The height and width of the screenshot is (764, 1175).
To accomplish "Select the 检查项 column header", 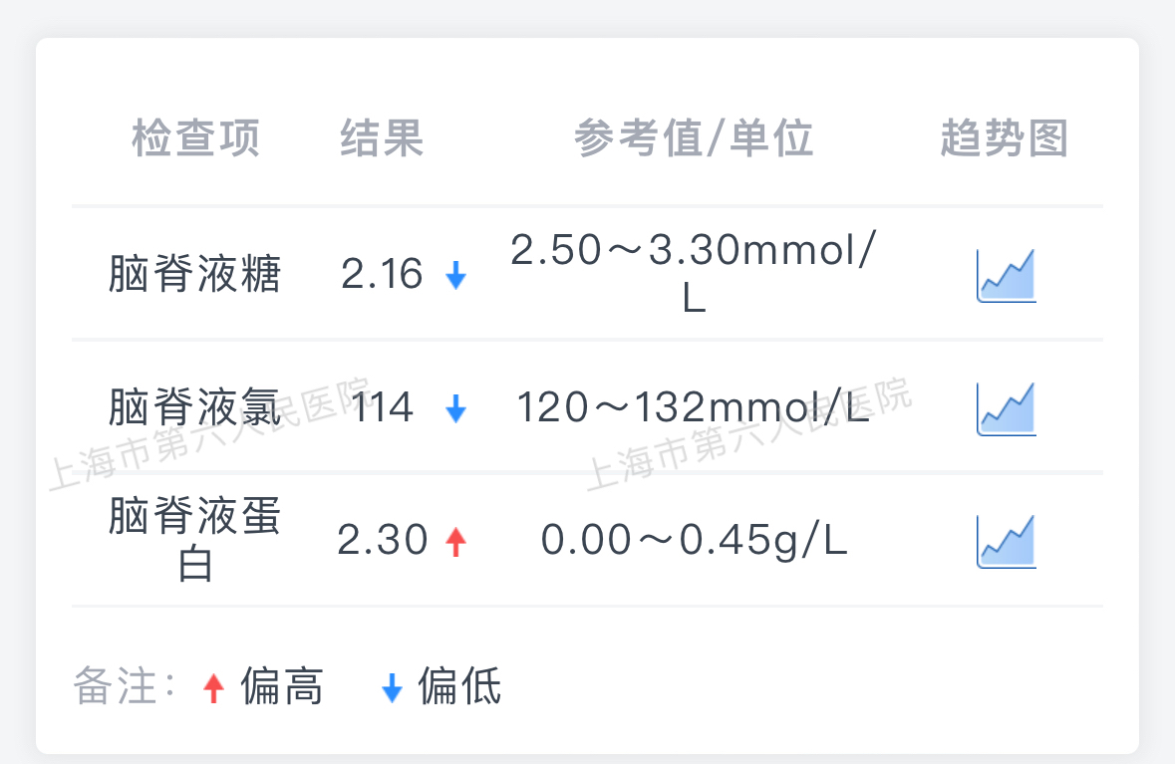I will (x=195, y=137).
